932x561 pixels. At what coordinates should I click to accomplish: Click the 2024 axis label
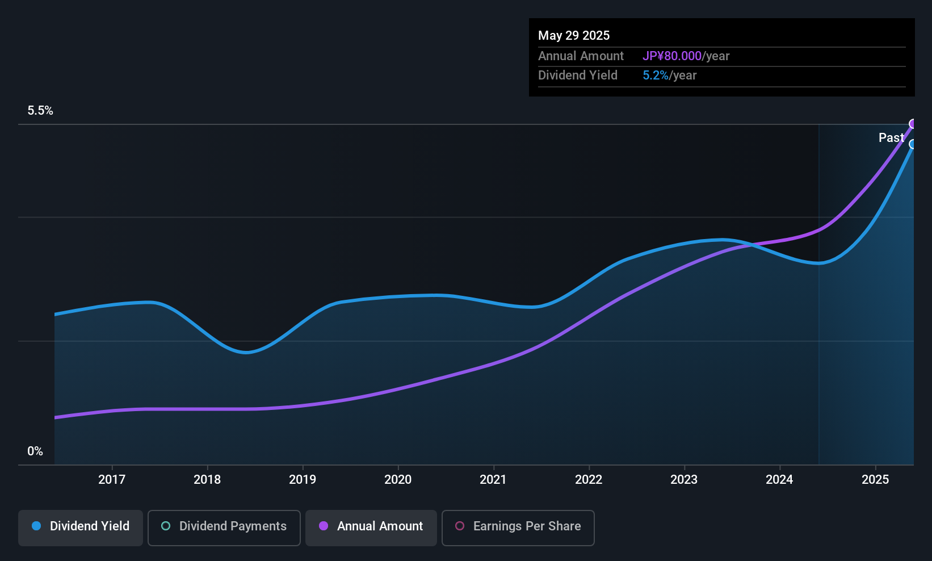[x=779, y=479]
